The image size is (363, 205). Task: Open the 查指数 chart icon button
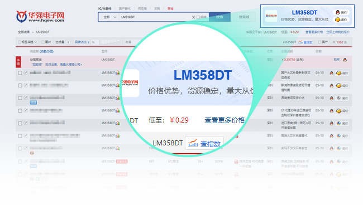tap(305, 42)
